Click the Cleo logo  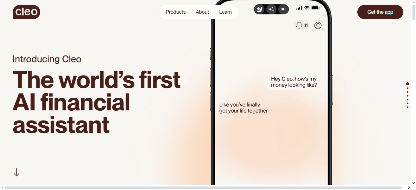[x=26, y=12]
